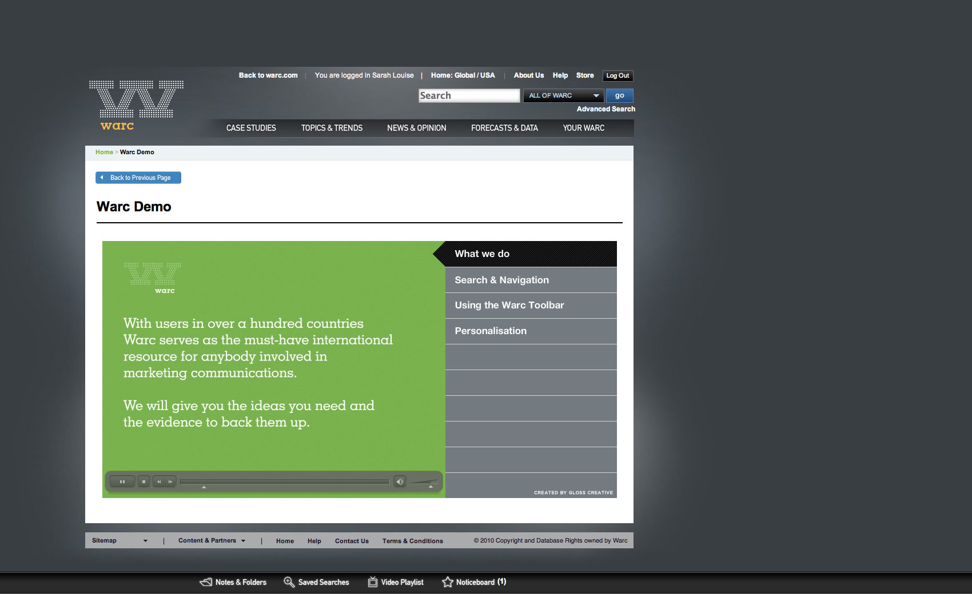The height and width of the screenshot is (594, 972).
Task: Open the Case Studies menu
Action: point(251,128)
